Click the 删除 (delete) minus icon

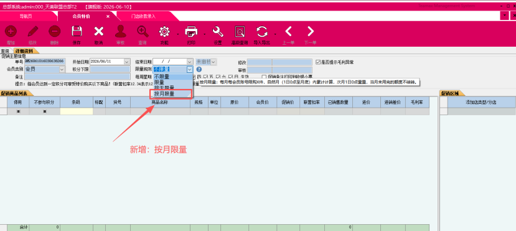[55, 32]
